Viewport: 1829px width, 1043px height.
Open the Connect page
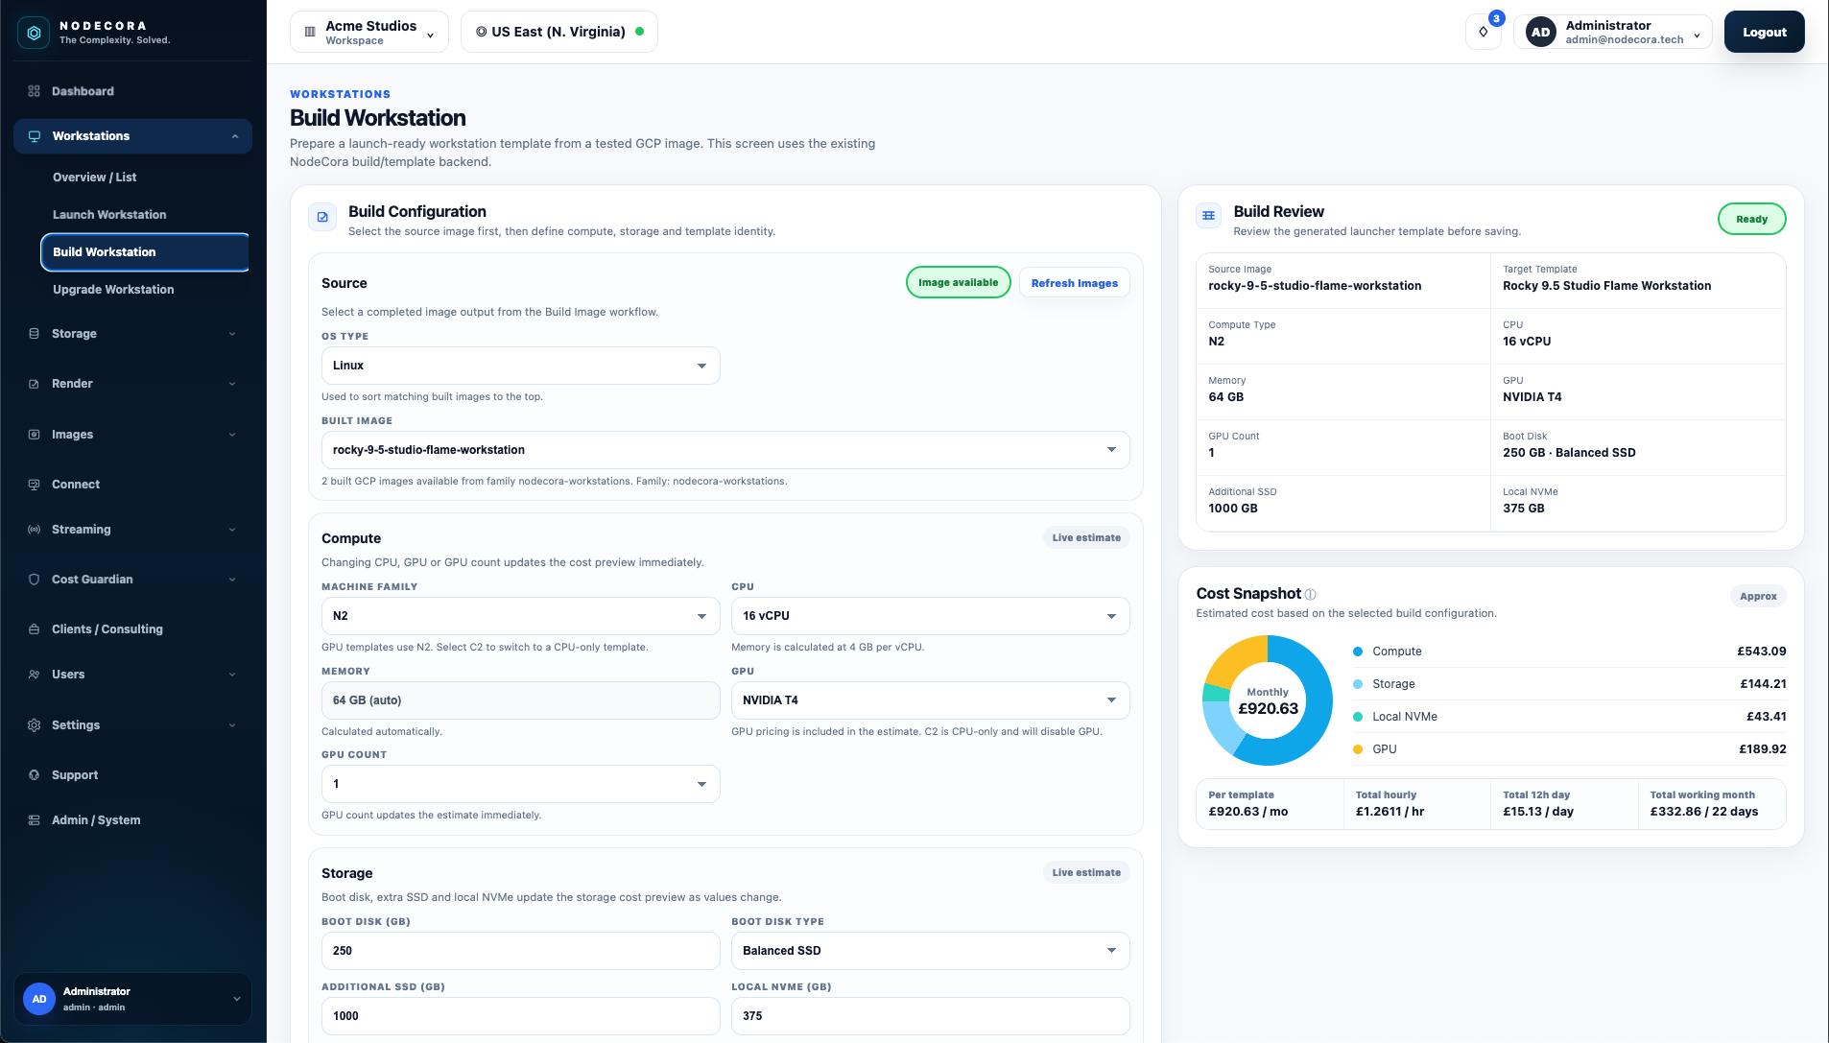coord(132,485)
